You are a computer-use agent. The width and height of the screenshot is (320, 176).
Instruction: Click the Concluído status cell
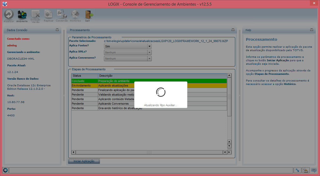click(85, 81)
